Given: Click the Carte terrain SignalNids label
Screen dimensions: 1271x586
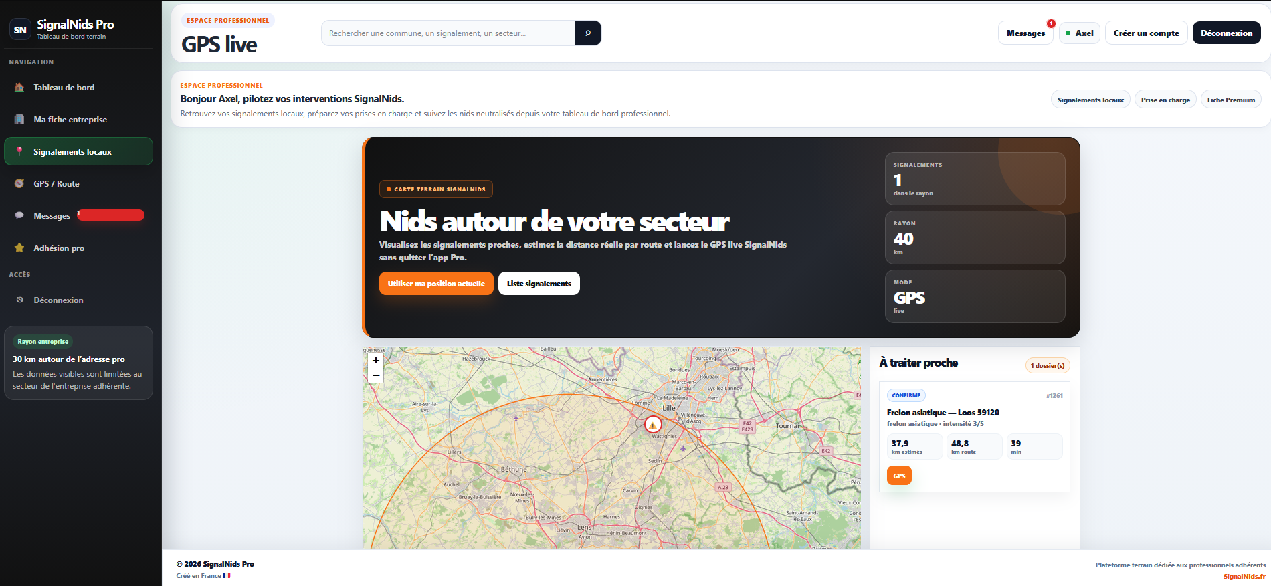Looking at the screenshot, I should [x=436, y=189].
